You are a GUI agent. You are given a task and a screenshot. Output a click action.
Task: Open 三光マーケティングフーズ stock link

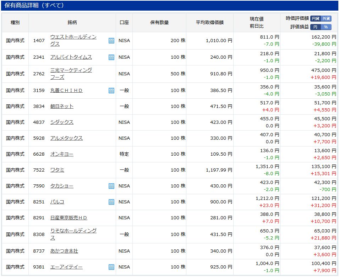71,74
